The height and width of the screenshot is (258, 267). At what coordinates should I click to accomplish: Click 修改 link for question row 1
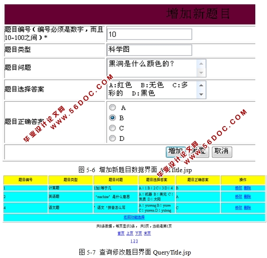coord(238,188)
